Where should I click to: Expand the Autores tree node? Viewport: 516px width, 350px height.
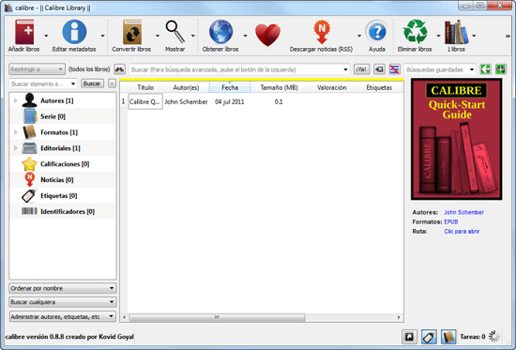(x=15, y=100)
